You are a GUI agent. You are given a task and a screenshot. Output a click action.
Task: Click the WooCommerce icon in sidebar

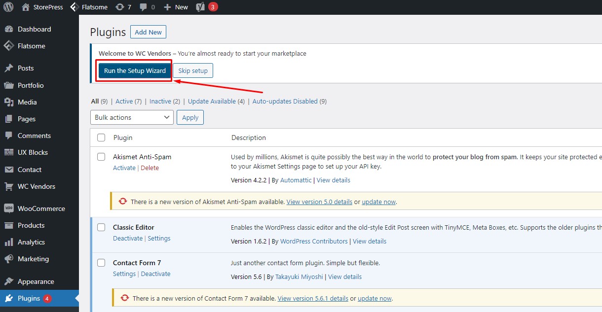9,208
